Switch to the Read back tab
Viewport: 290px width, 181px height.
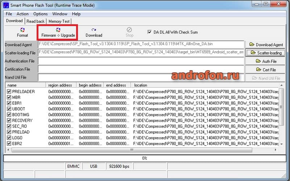click(x=35, y=21)
